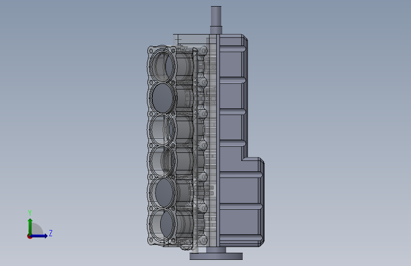Click the blue Z axis arrow of the triad
The image size is (411, 266).
point(39,236)
